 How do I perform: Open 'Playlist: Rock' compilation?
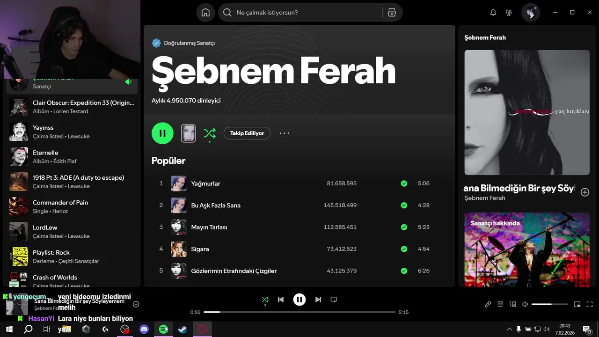72,256
